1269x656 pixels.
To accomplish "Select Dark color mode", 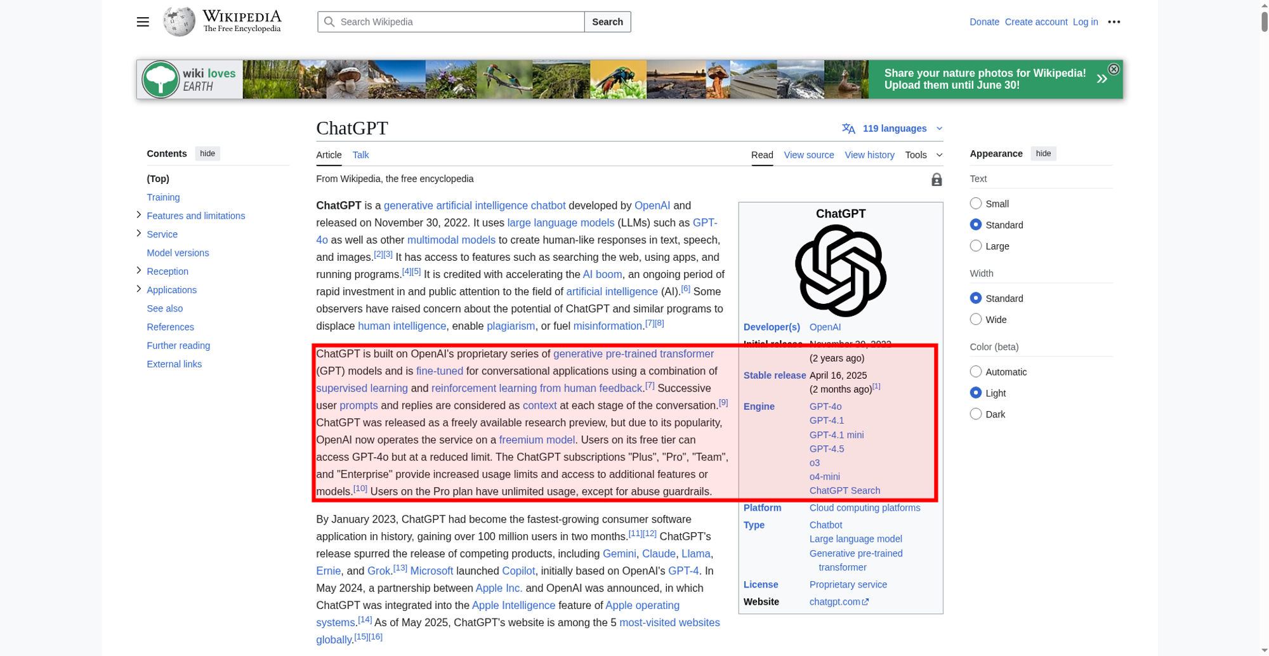I will point(976,414).
